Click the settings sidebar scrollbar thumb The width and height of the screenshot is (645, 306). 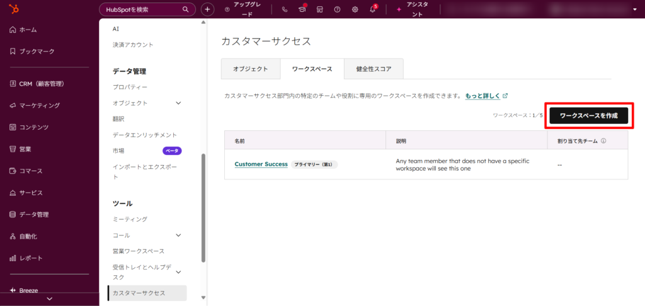coord(203,208)
